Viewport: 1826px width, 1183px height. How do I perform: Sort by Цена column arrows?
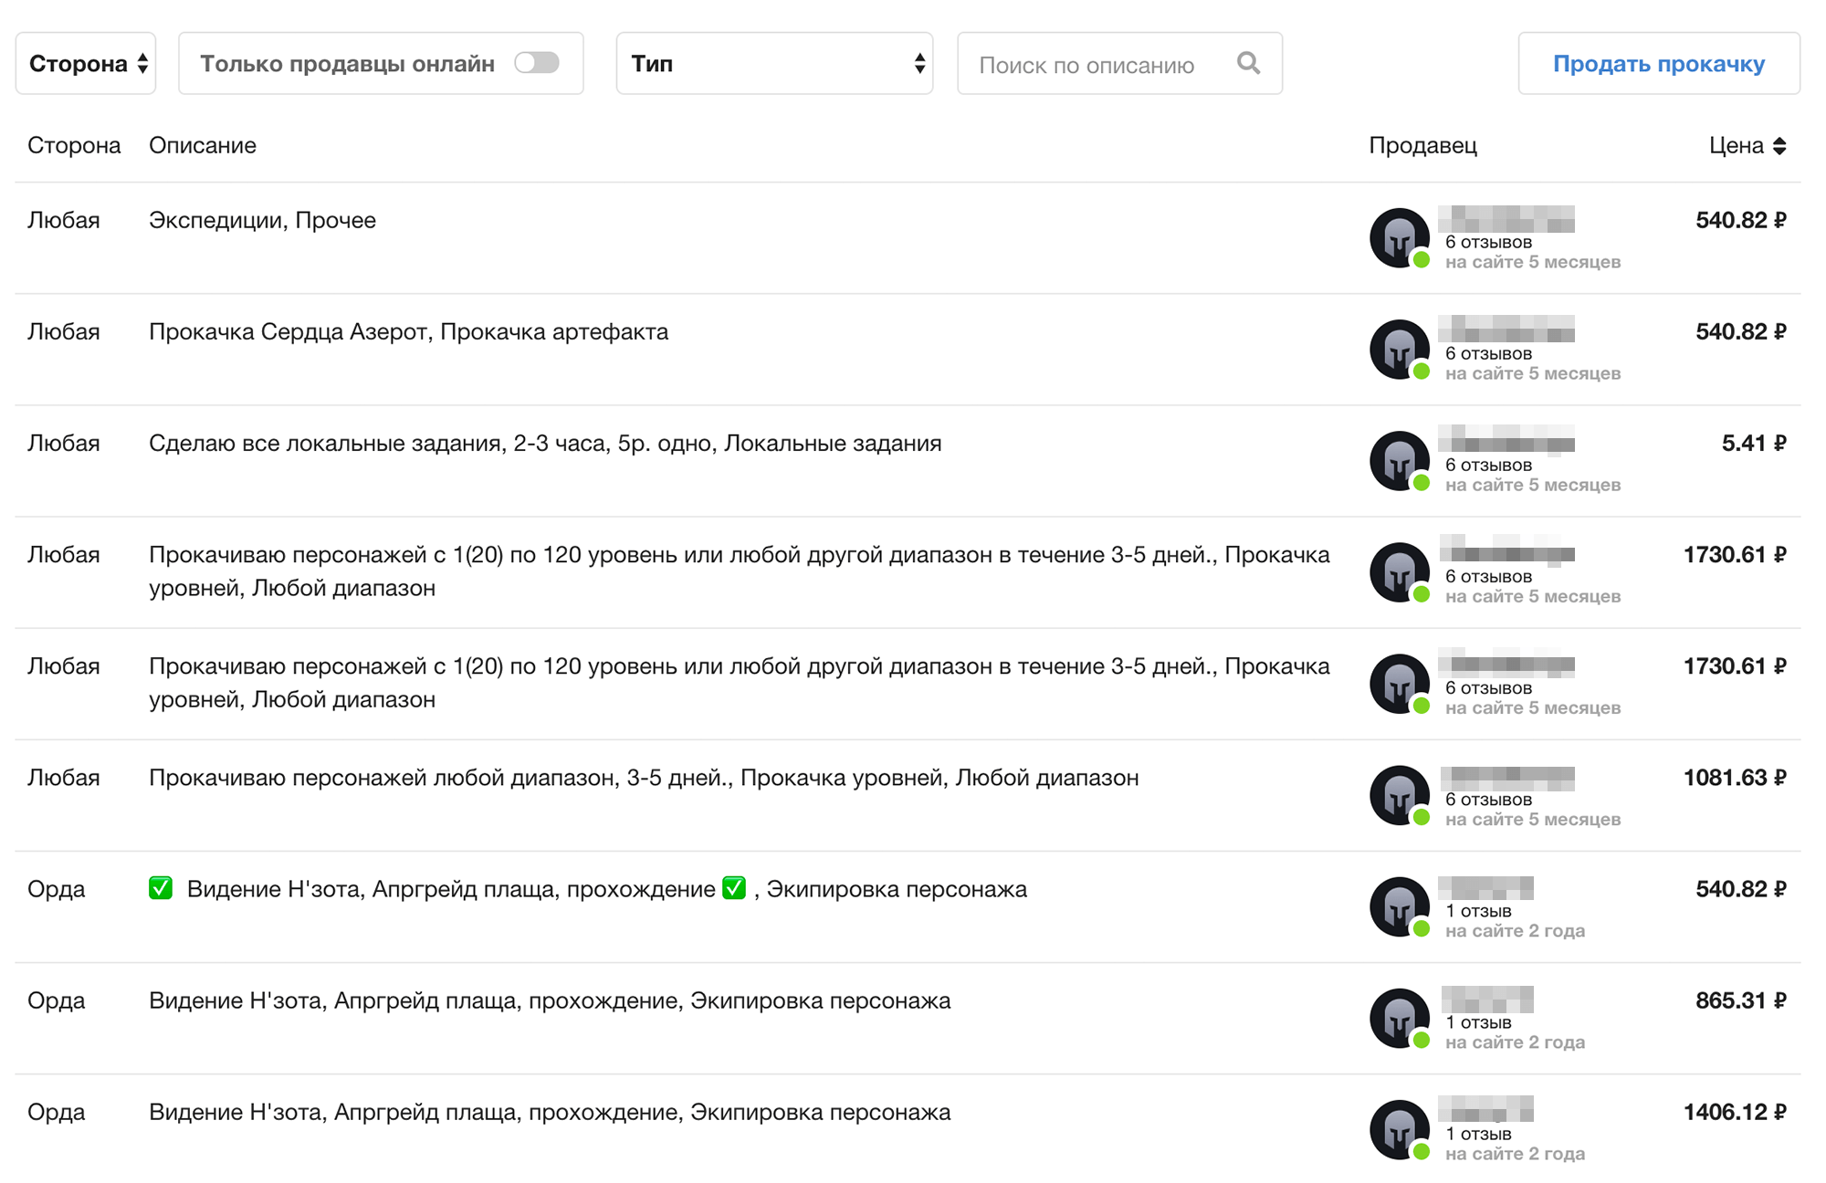point(1779,146)
